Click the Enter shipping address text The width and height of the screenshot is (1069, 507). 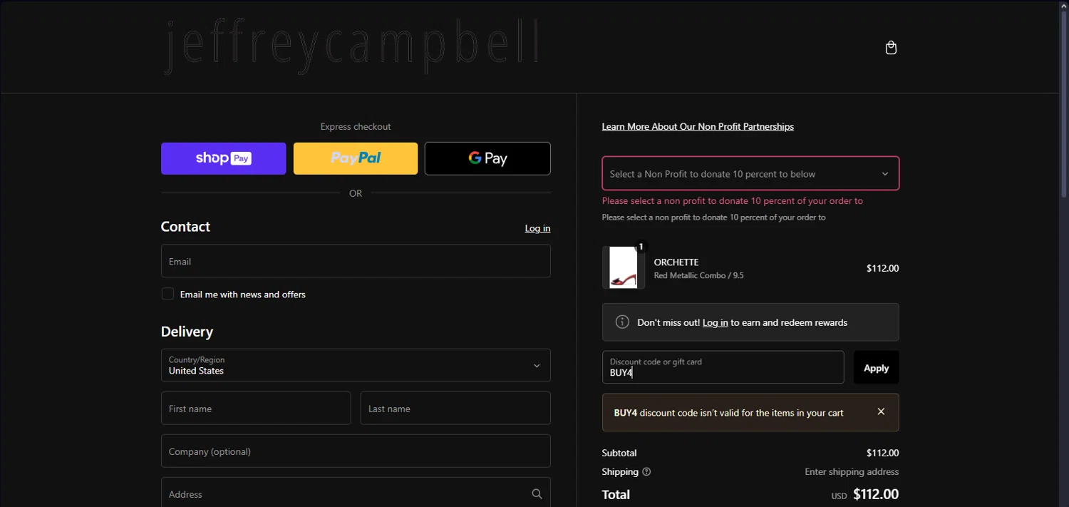click(852, 471)
